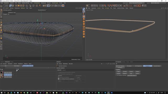This screenshot has height=94, width=168.
Task: Click the filter funnel icon in the Attribute manager
Action: coord(109,64)
